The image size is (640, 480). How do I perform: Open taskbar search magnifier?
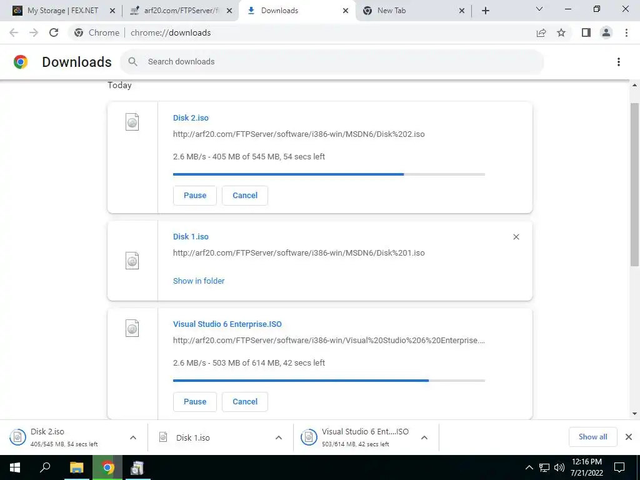click(x=45, y=467)
